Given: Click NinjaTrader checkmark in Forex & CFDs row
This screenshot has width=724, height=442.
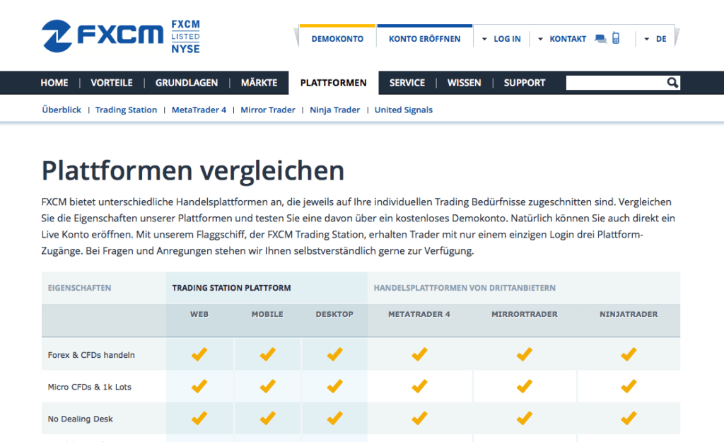Looking at the screenshot, I should (x=629, y=354).
